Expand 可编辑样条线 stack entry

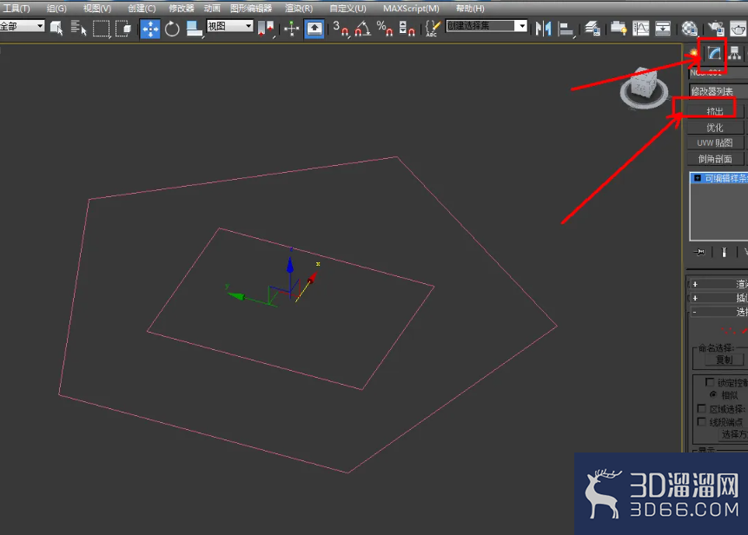pos(698,178)
